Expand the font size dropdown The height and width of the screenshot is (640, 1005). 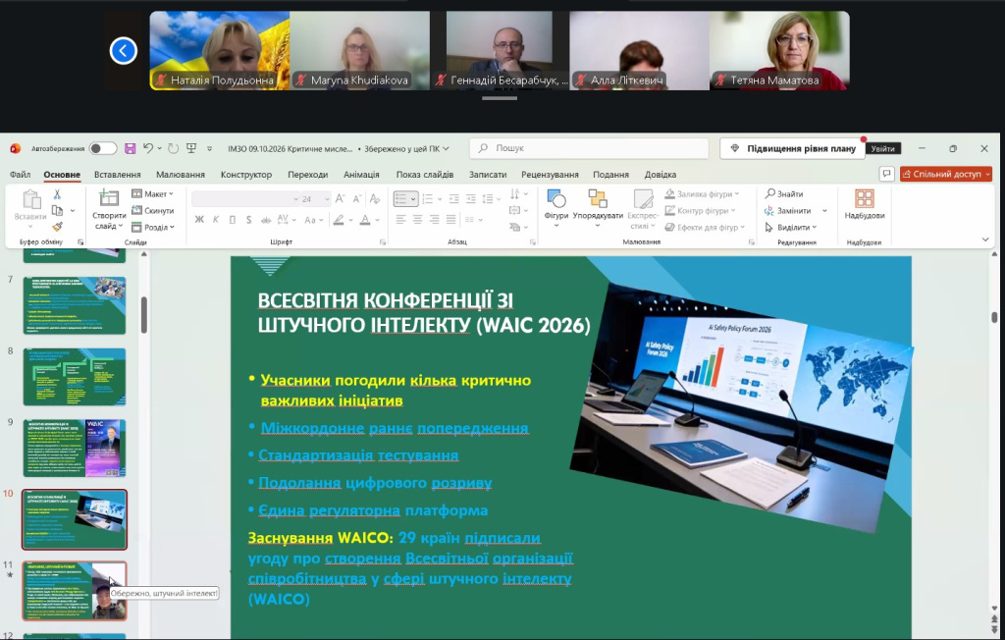coord(327,199)
